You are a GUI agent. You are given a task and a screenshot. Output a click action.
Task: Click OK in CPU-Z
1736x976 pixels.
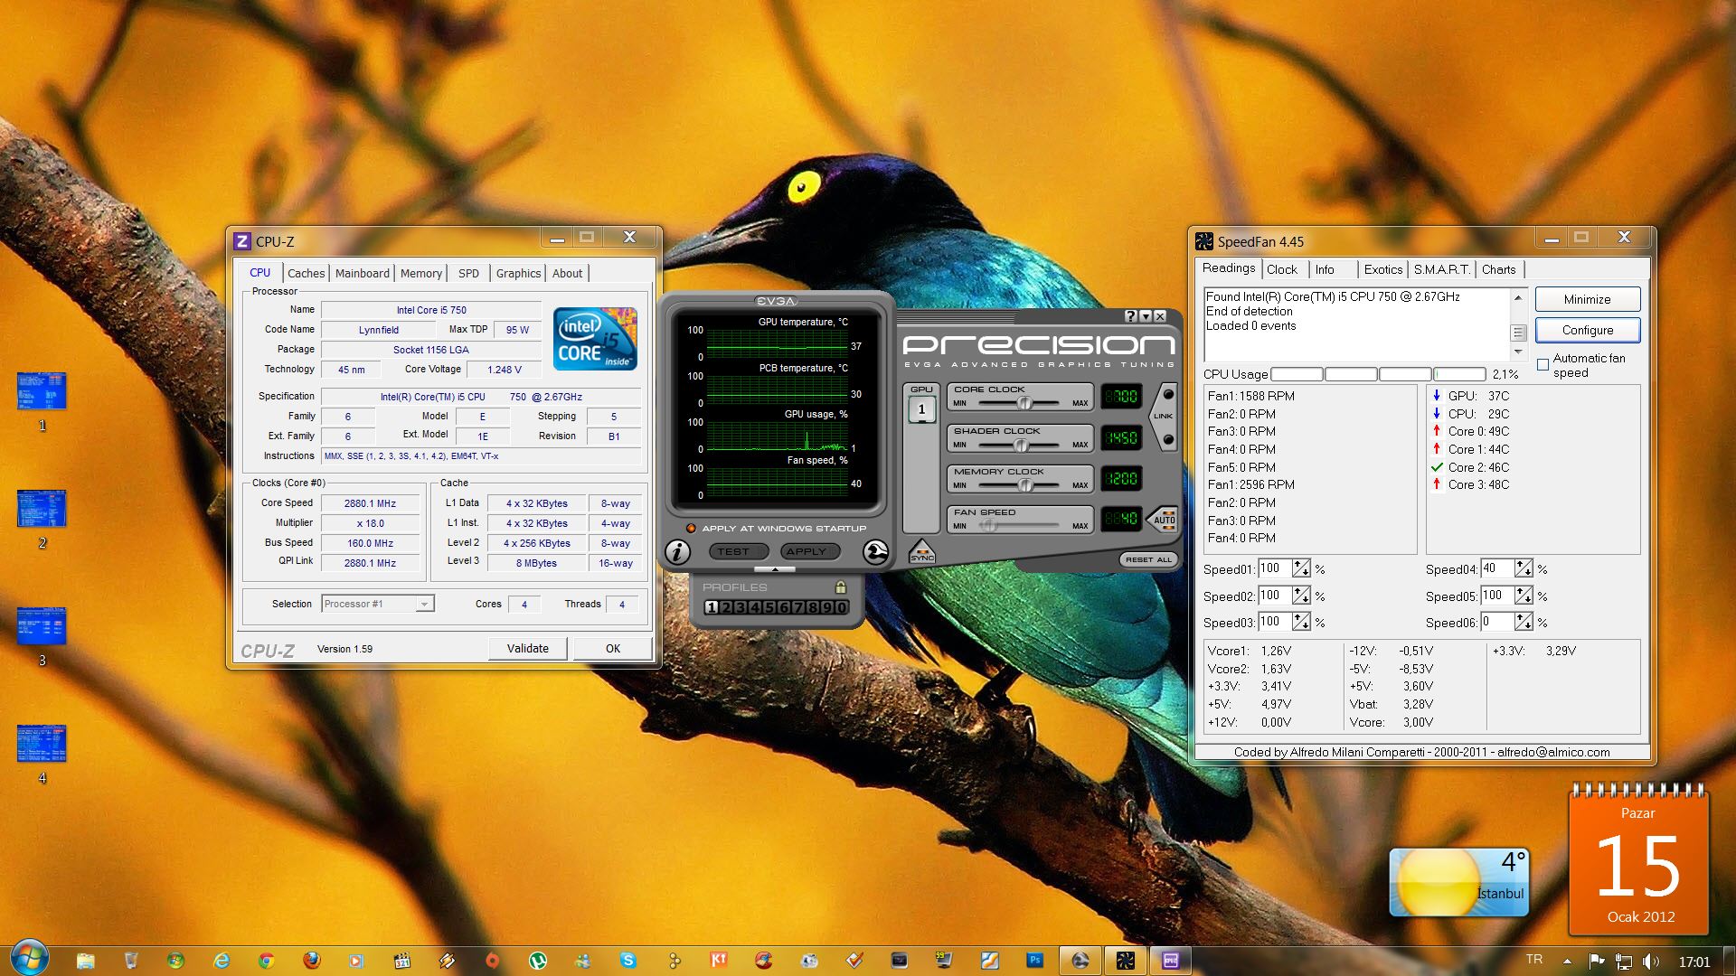(613, 648)
